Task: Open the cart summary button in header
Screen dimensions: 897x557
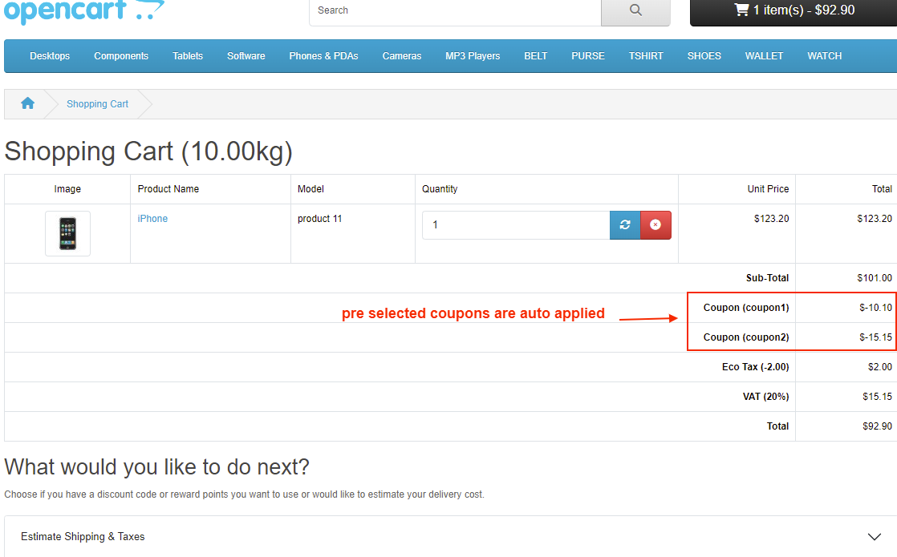Action: point(793,10)
